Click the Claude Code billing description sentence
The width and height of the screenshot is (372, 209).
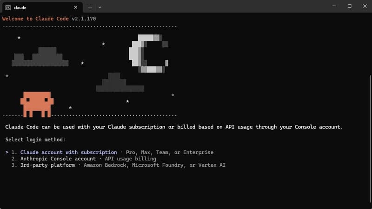point(174,127)
